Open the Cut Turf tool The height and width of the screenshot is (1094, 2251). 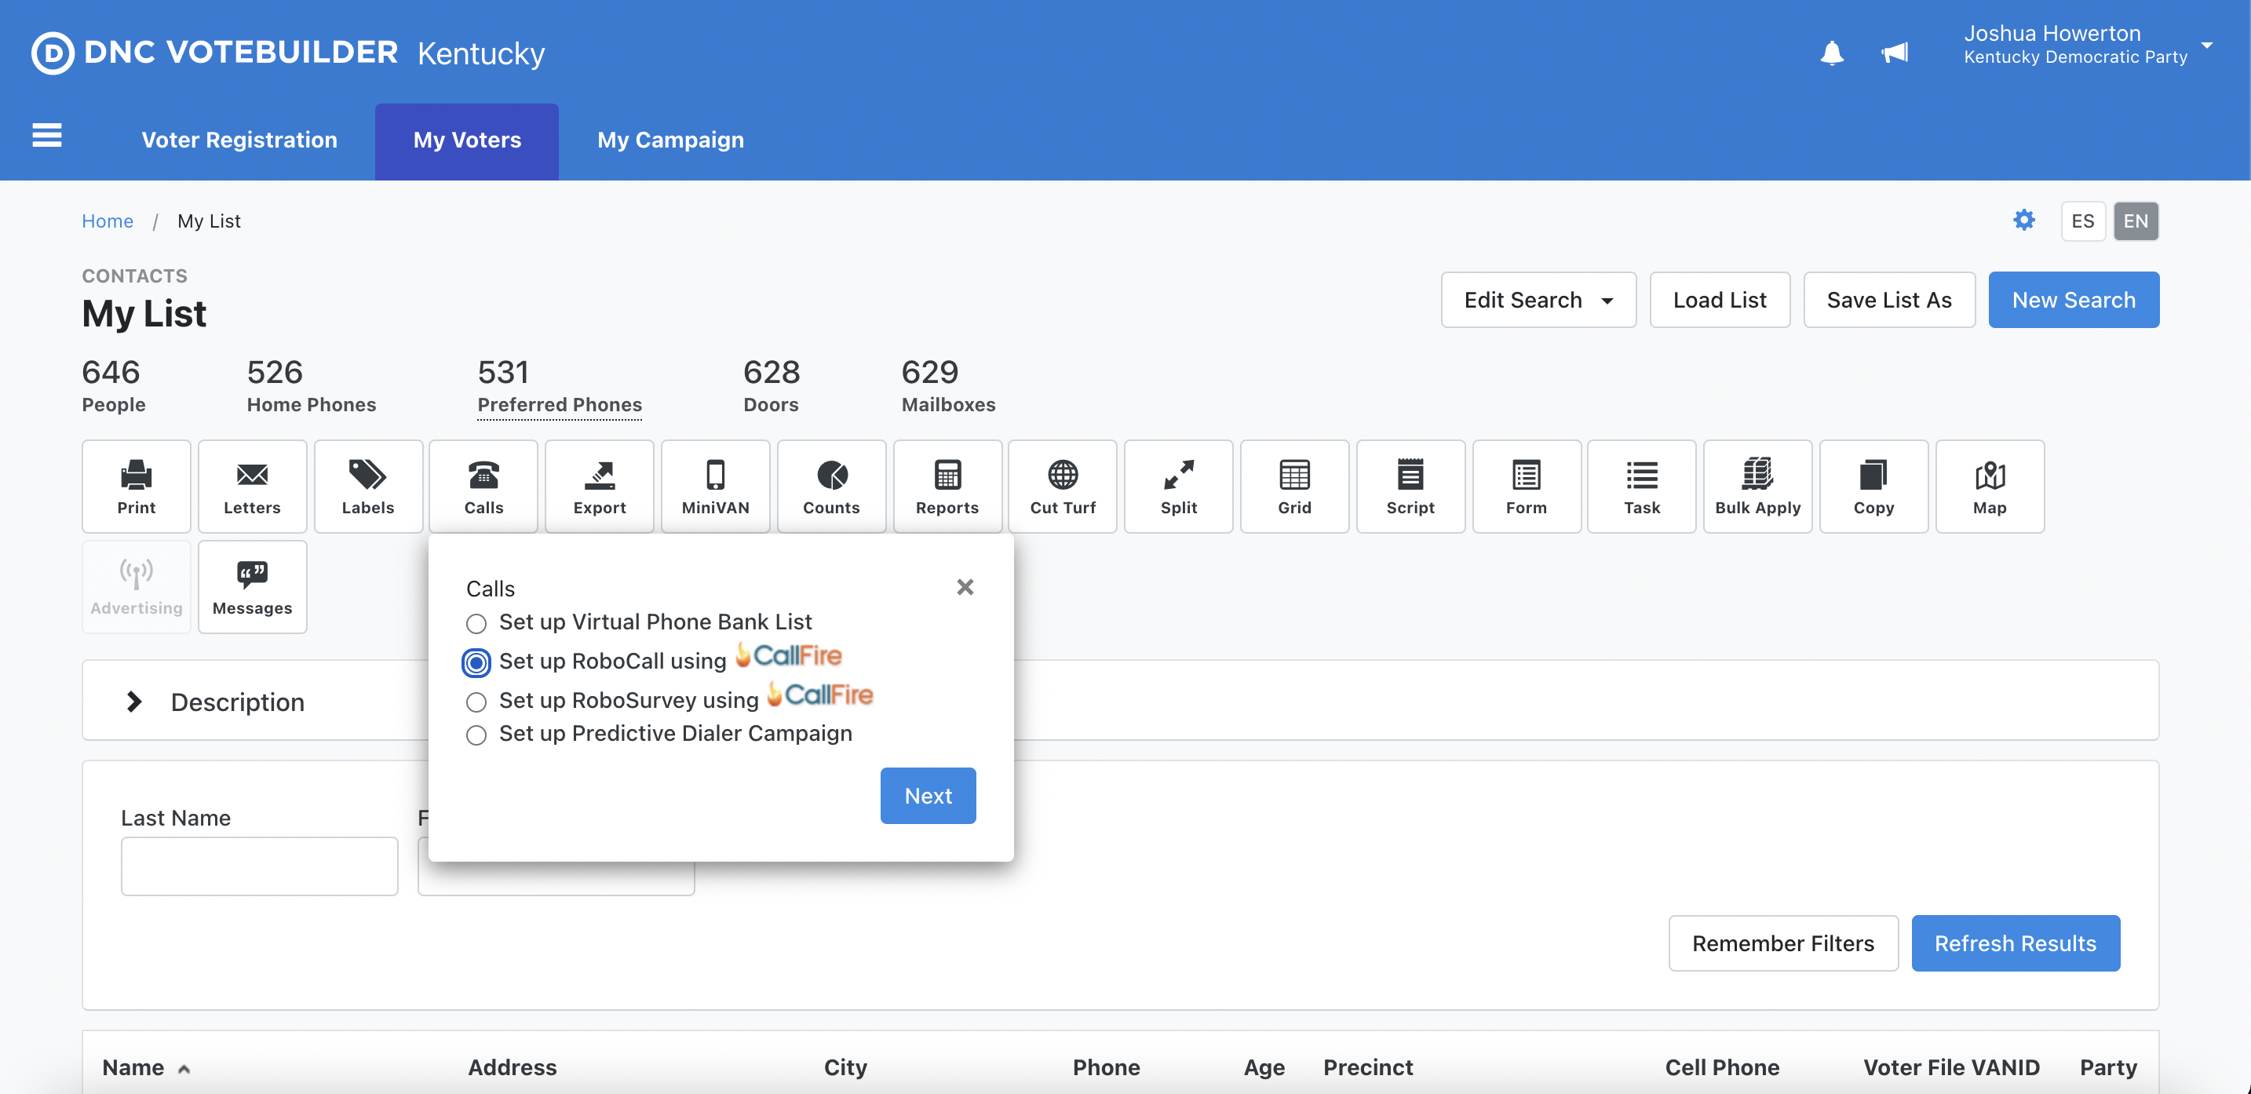tap(1063, 486)
